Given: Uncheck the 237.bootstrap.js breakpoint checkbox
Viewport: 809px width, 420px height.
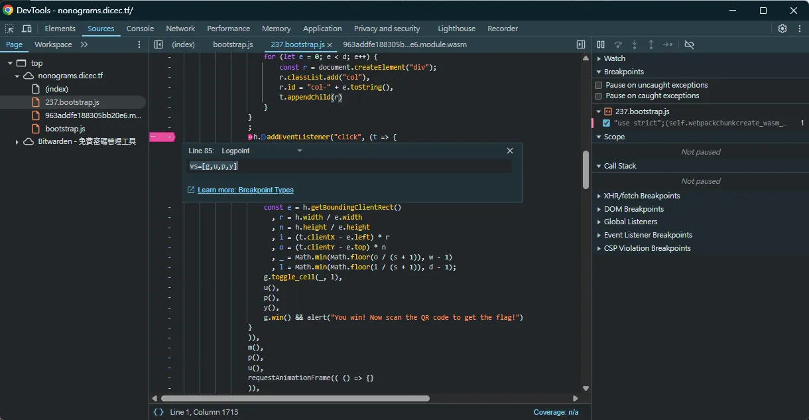Looking at the screenshot, I should coord(605,123).
